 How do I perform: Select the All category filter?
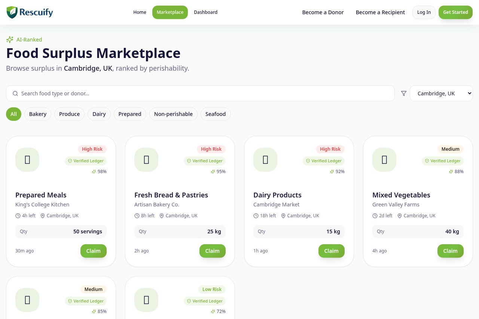click(x=13, y=114)
